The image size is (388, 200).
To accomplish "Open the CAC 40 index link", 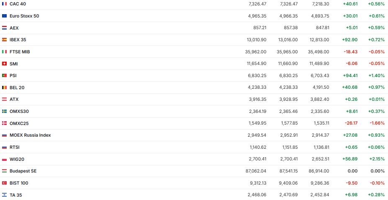I will pyautogui.click(x=17, y=4).
